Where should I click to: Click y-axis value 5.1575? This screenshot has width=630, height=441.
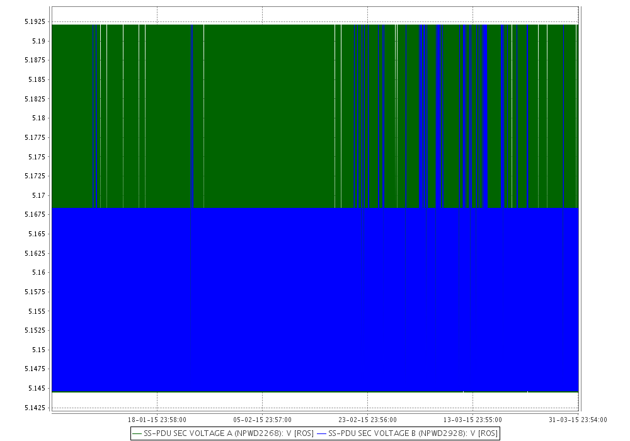point(35,292)
